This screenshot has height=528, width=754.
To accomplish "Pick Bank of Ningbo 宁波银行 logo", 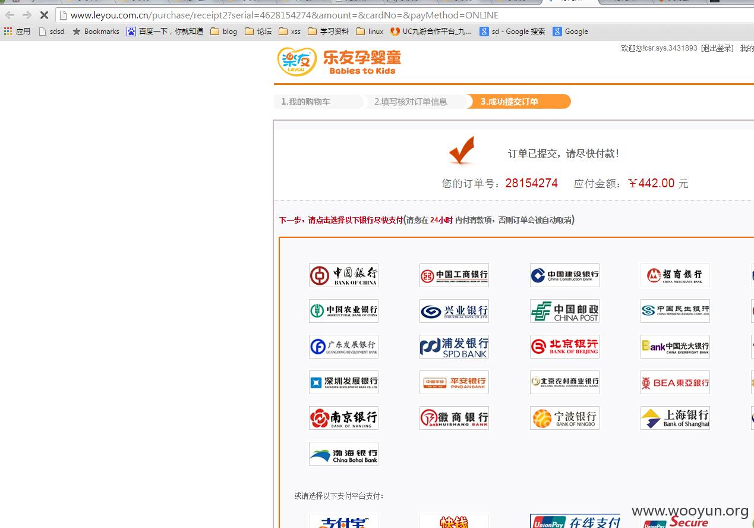I will point(564,418).
